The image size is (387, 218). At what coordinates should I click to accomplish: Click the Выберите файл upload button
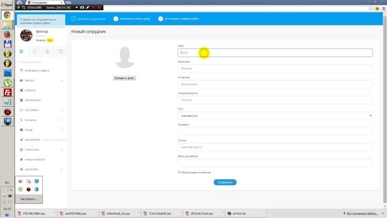pyautogui.click(x=125, y=78)
